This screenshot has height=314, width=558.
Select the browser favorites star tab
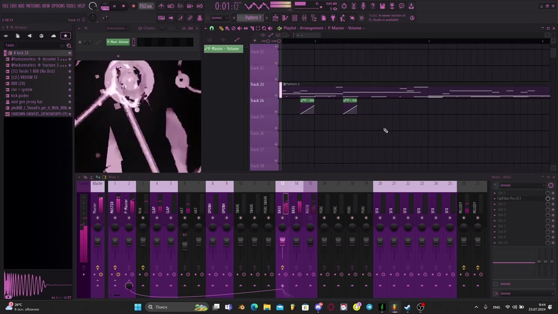click(x=65, y=36)
